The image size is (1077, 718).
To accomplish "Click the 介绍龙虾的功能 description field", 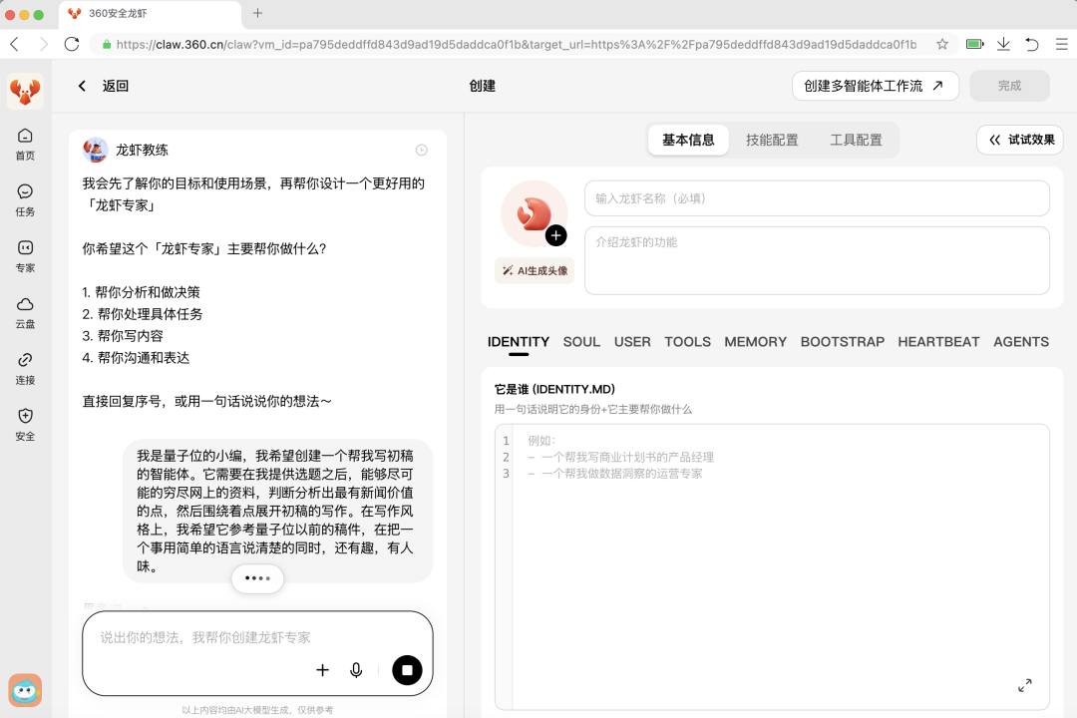I will pos(817,260).
